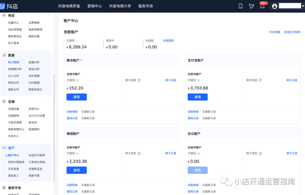Go to DSR数据 in sidebar
This screenshot has height=195, width=305.
(34, 83)
